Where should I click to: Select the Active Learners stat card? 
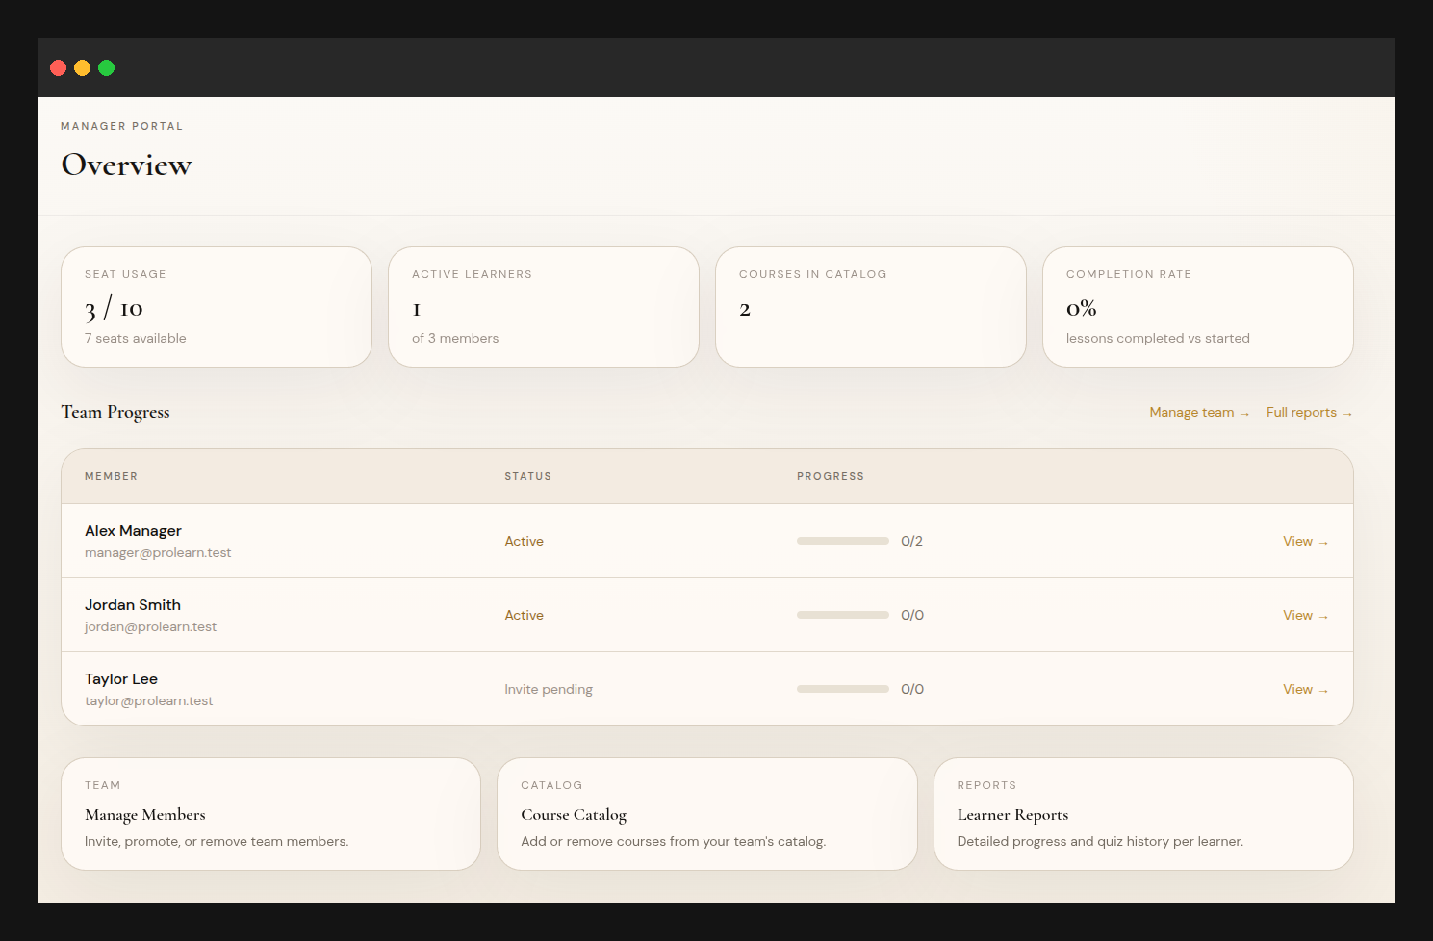coord(543,306)
